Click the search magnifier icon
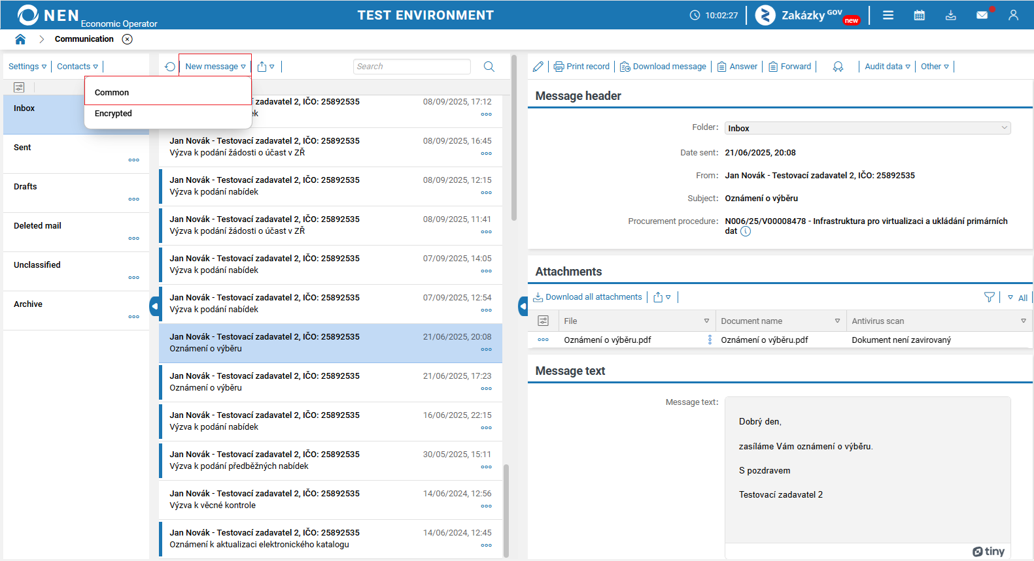Image resolution: width=1034 pixels, height=561 pixels. coord(489,67)
